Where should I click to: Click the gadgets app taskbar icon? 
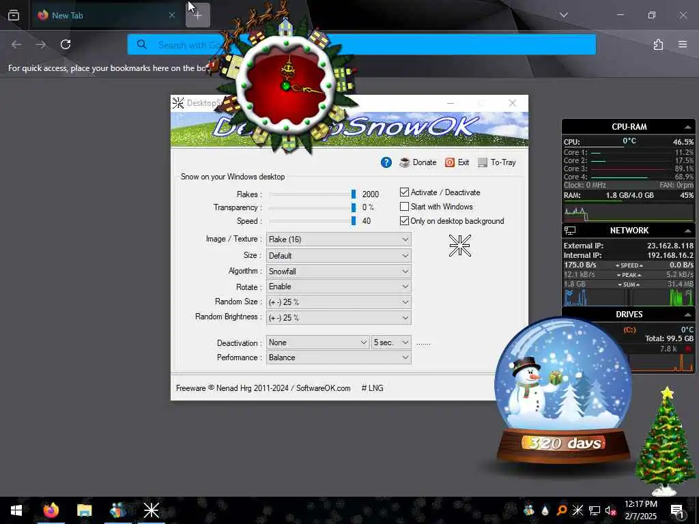(117, 510)
